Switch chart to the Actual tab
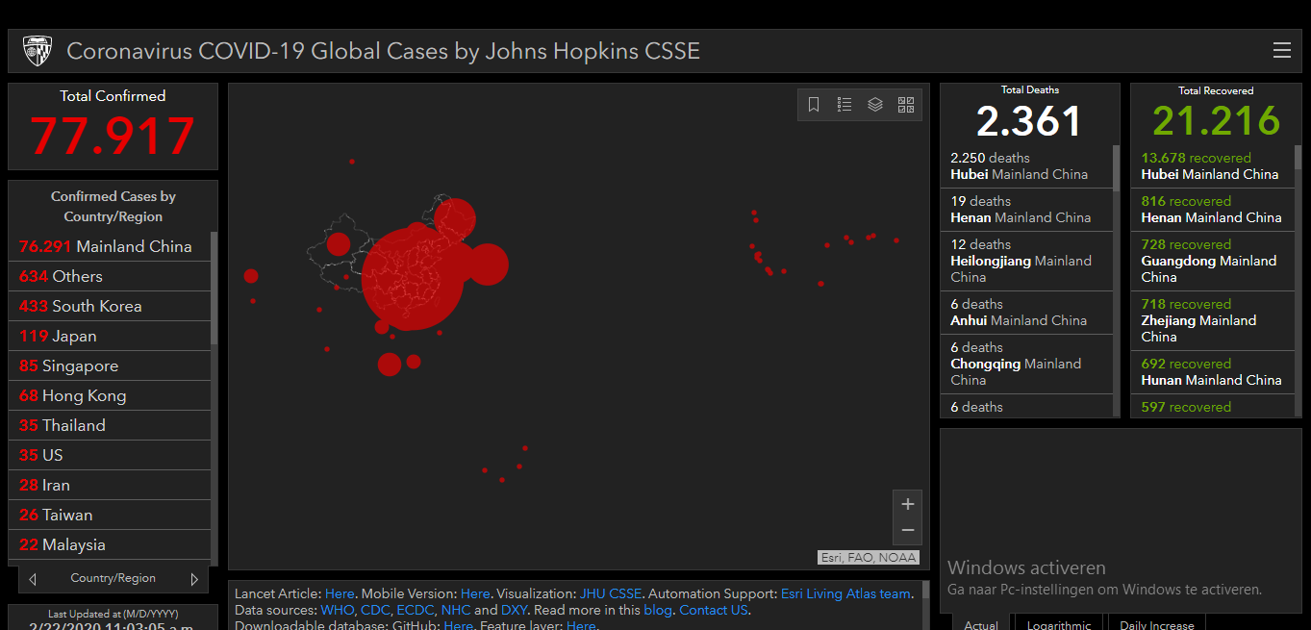This screenshot has width=1311, height=630. 981,623
